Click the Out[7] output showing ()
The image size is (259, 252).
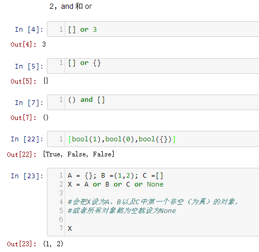46,117
